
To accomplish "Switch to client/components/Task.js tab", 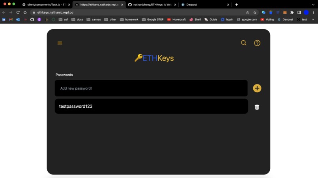I will tap(46, 4).
